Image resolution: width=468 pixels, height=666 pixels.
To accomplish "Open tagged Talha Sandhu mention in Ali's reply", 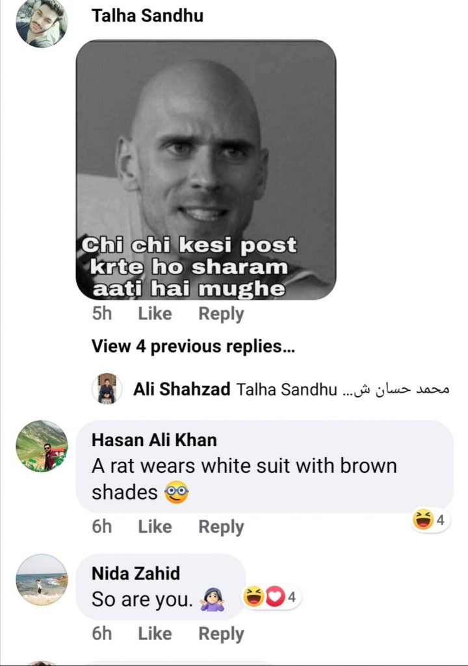I will [x=287, y=389].
